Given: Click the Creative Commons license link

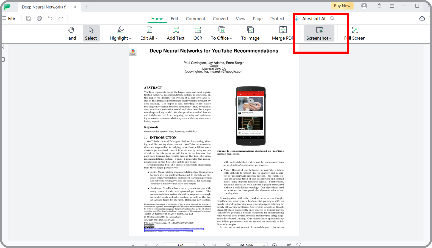Looking at the screenshot, I should [x=174, y=230].
